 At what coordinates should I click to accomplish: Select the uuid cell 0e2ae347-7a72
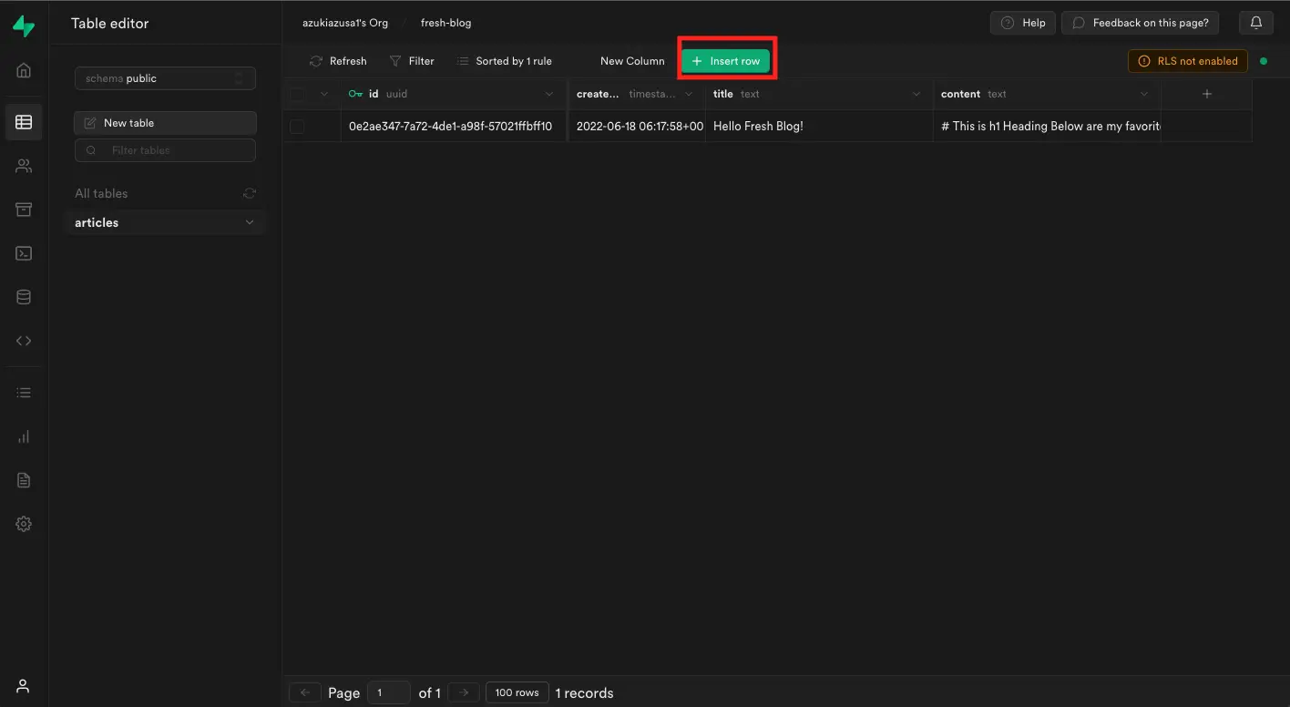(x=454, y=127)
